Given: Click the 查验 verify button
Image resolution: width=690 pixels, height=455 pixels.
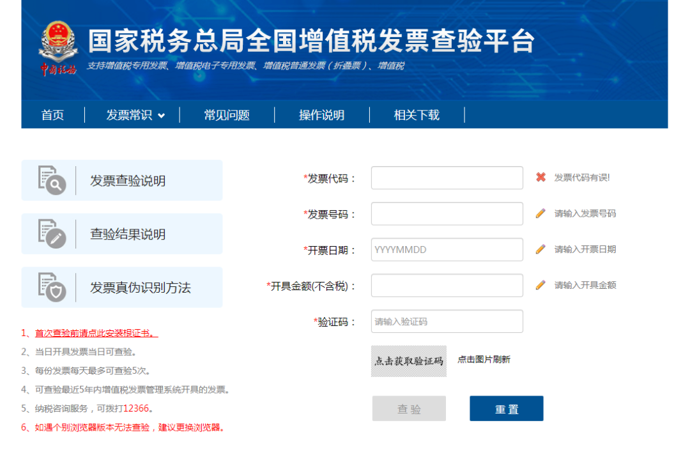Looking at the screenshot, I should [x=409, y=408].
